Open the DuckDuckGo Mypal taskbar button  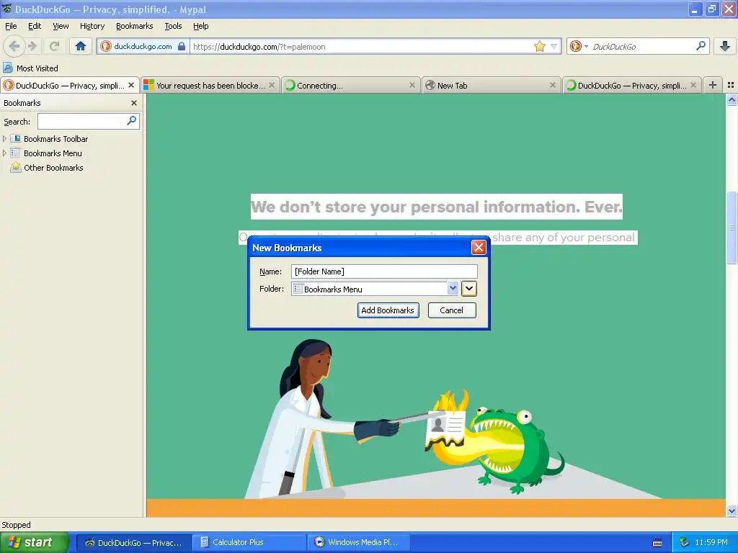tap(133, 543)
